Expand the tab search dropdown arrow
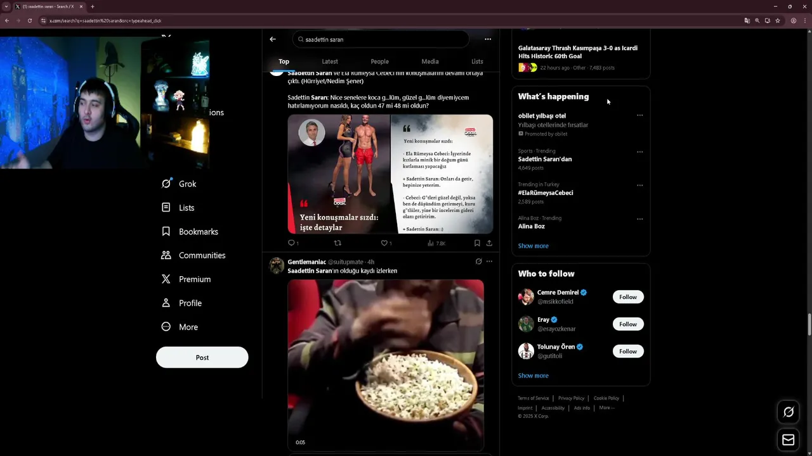Image resolution: width=812 pixels, height=456 pixels. pos(6,6)
